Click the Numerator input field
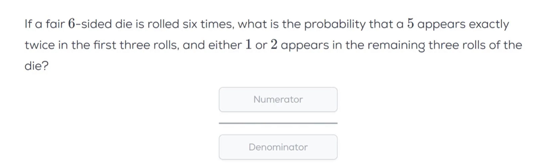 (278, 100)
